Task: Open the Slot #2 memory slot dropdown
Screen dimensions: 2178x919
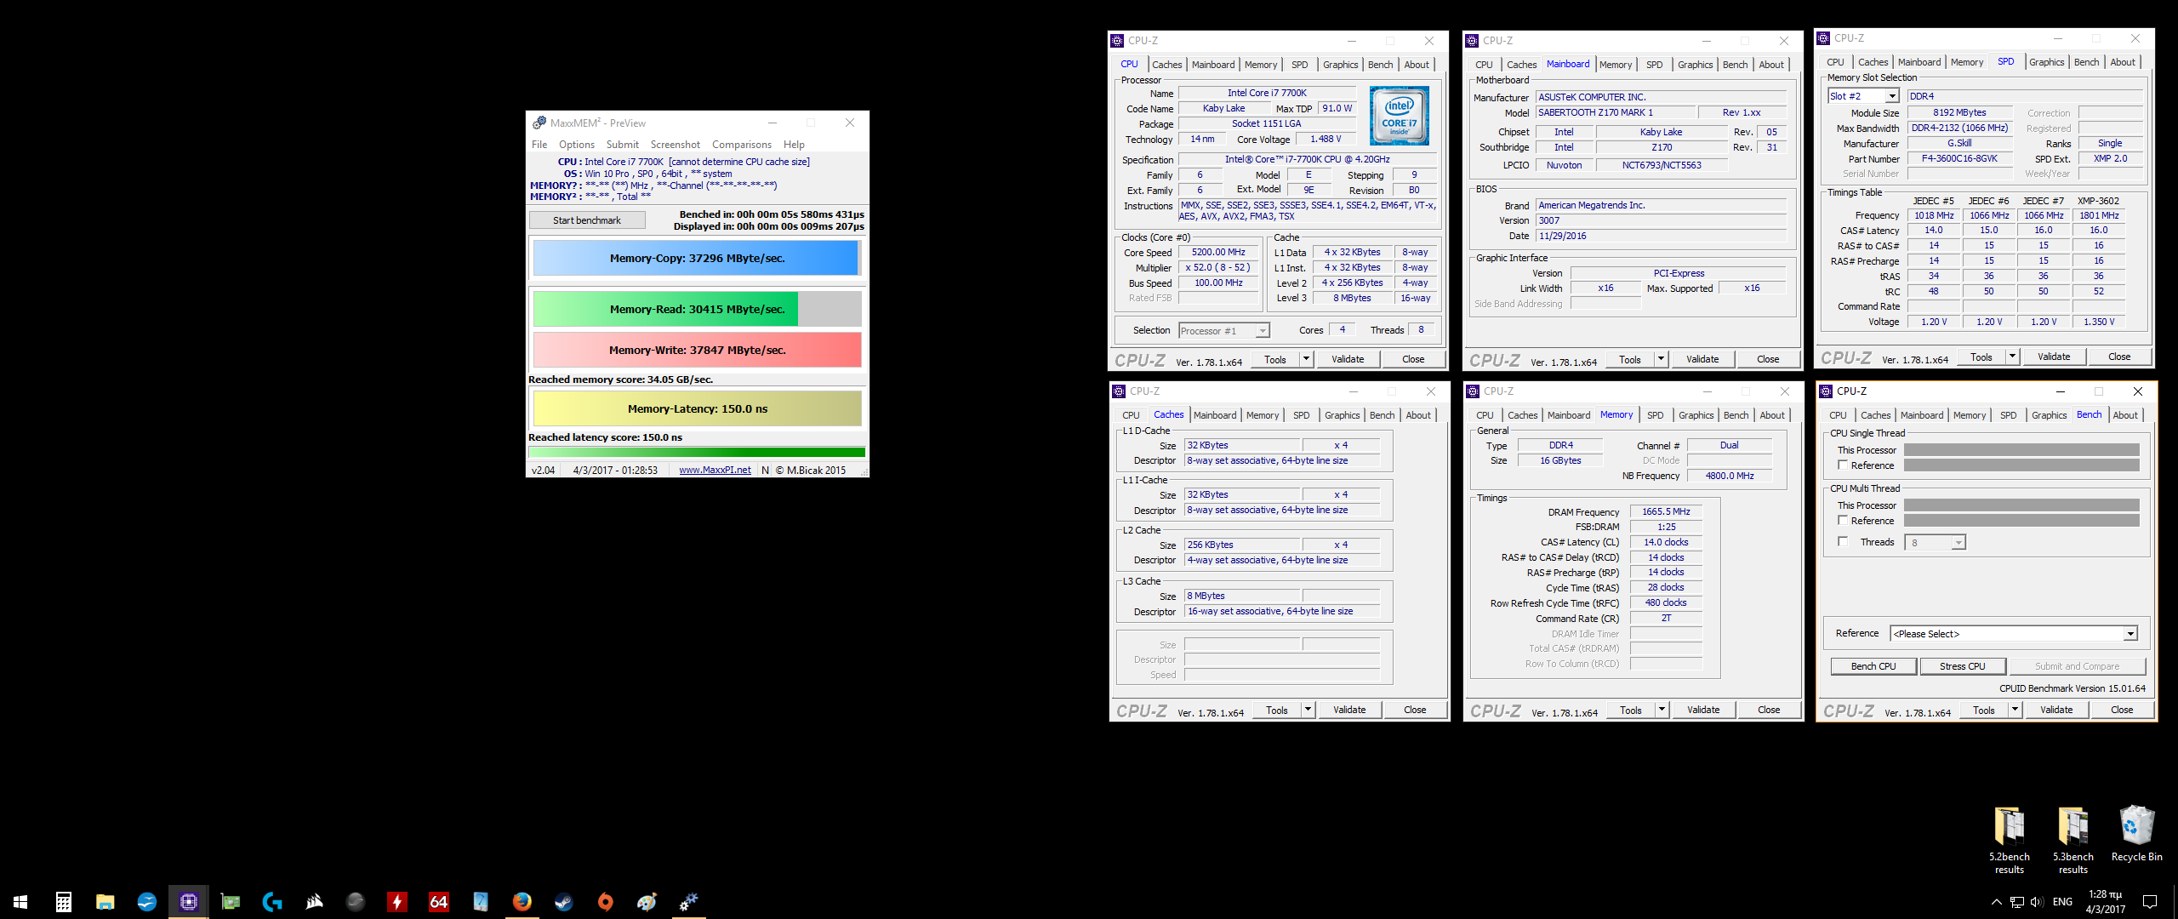Action: 1863,96
